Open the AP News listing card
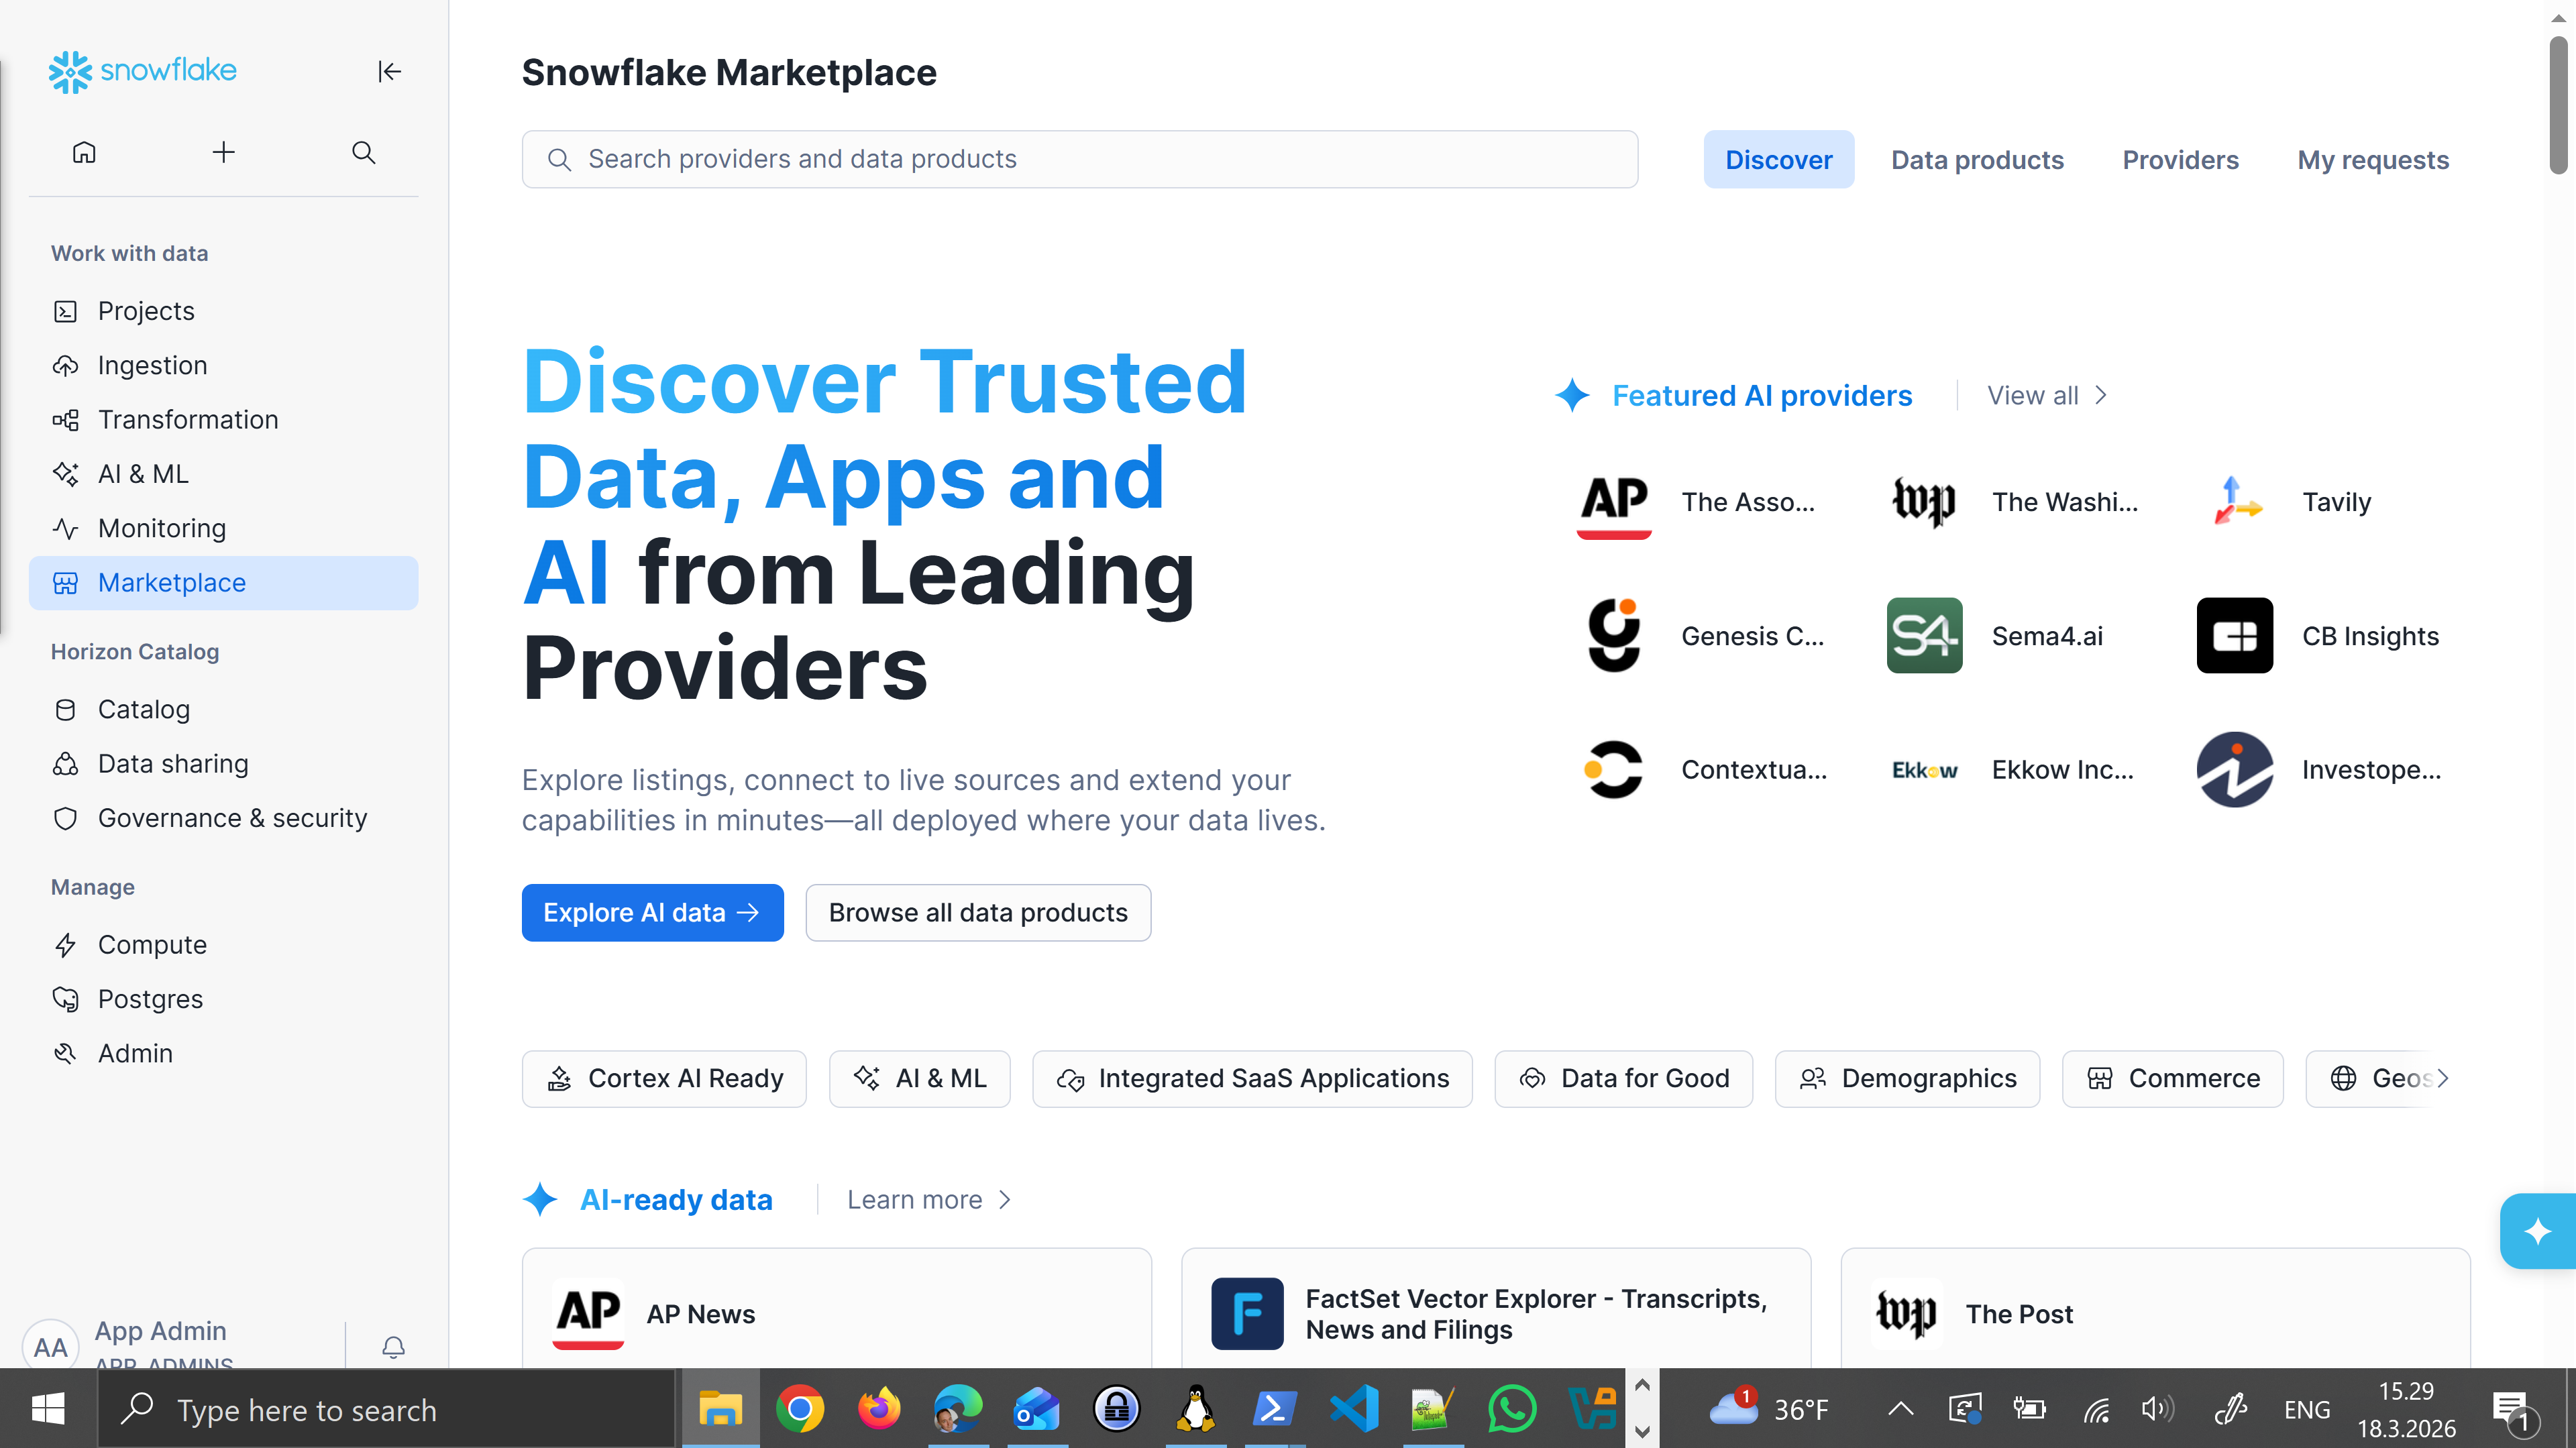2576x1448 pixels. [836, 1308]
